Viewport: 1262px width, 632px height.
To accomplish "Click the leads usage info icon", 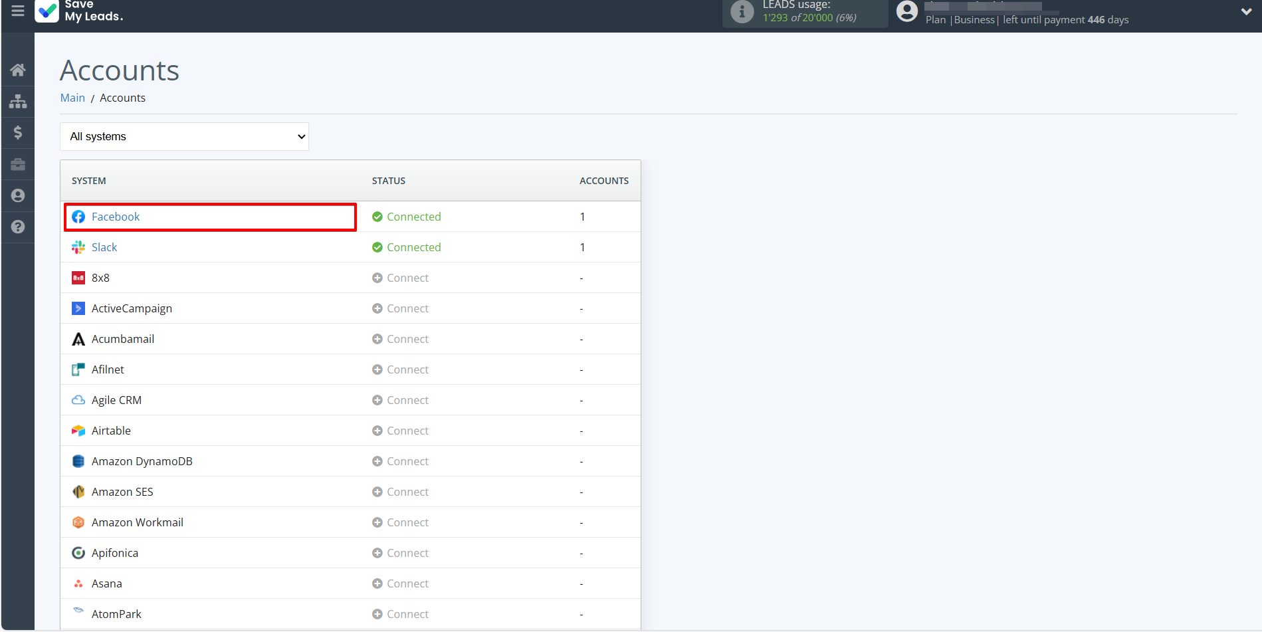I will [742, 11].
